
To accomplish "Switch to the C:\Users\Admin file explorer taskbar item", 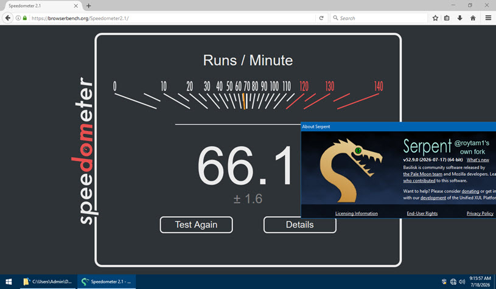I will [x=47, y=282].
